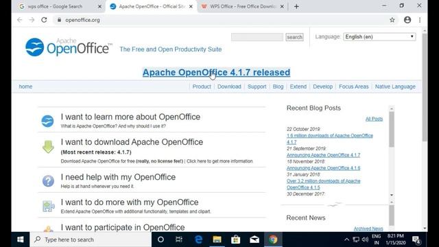439x247 pixels.
Task: Open Task View in taskbar
Action: point(179,239)
